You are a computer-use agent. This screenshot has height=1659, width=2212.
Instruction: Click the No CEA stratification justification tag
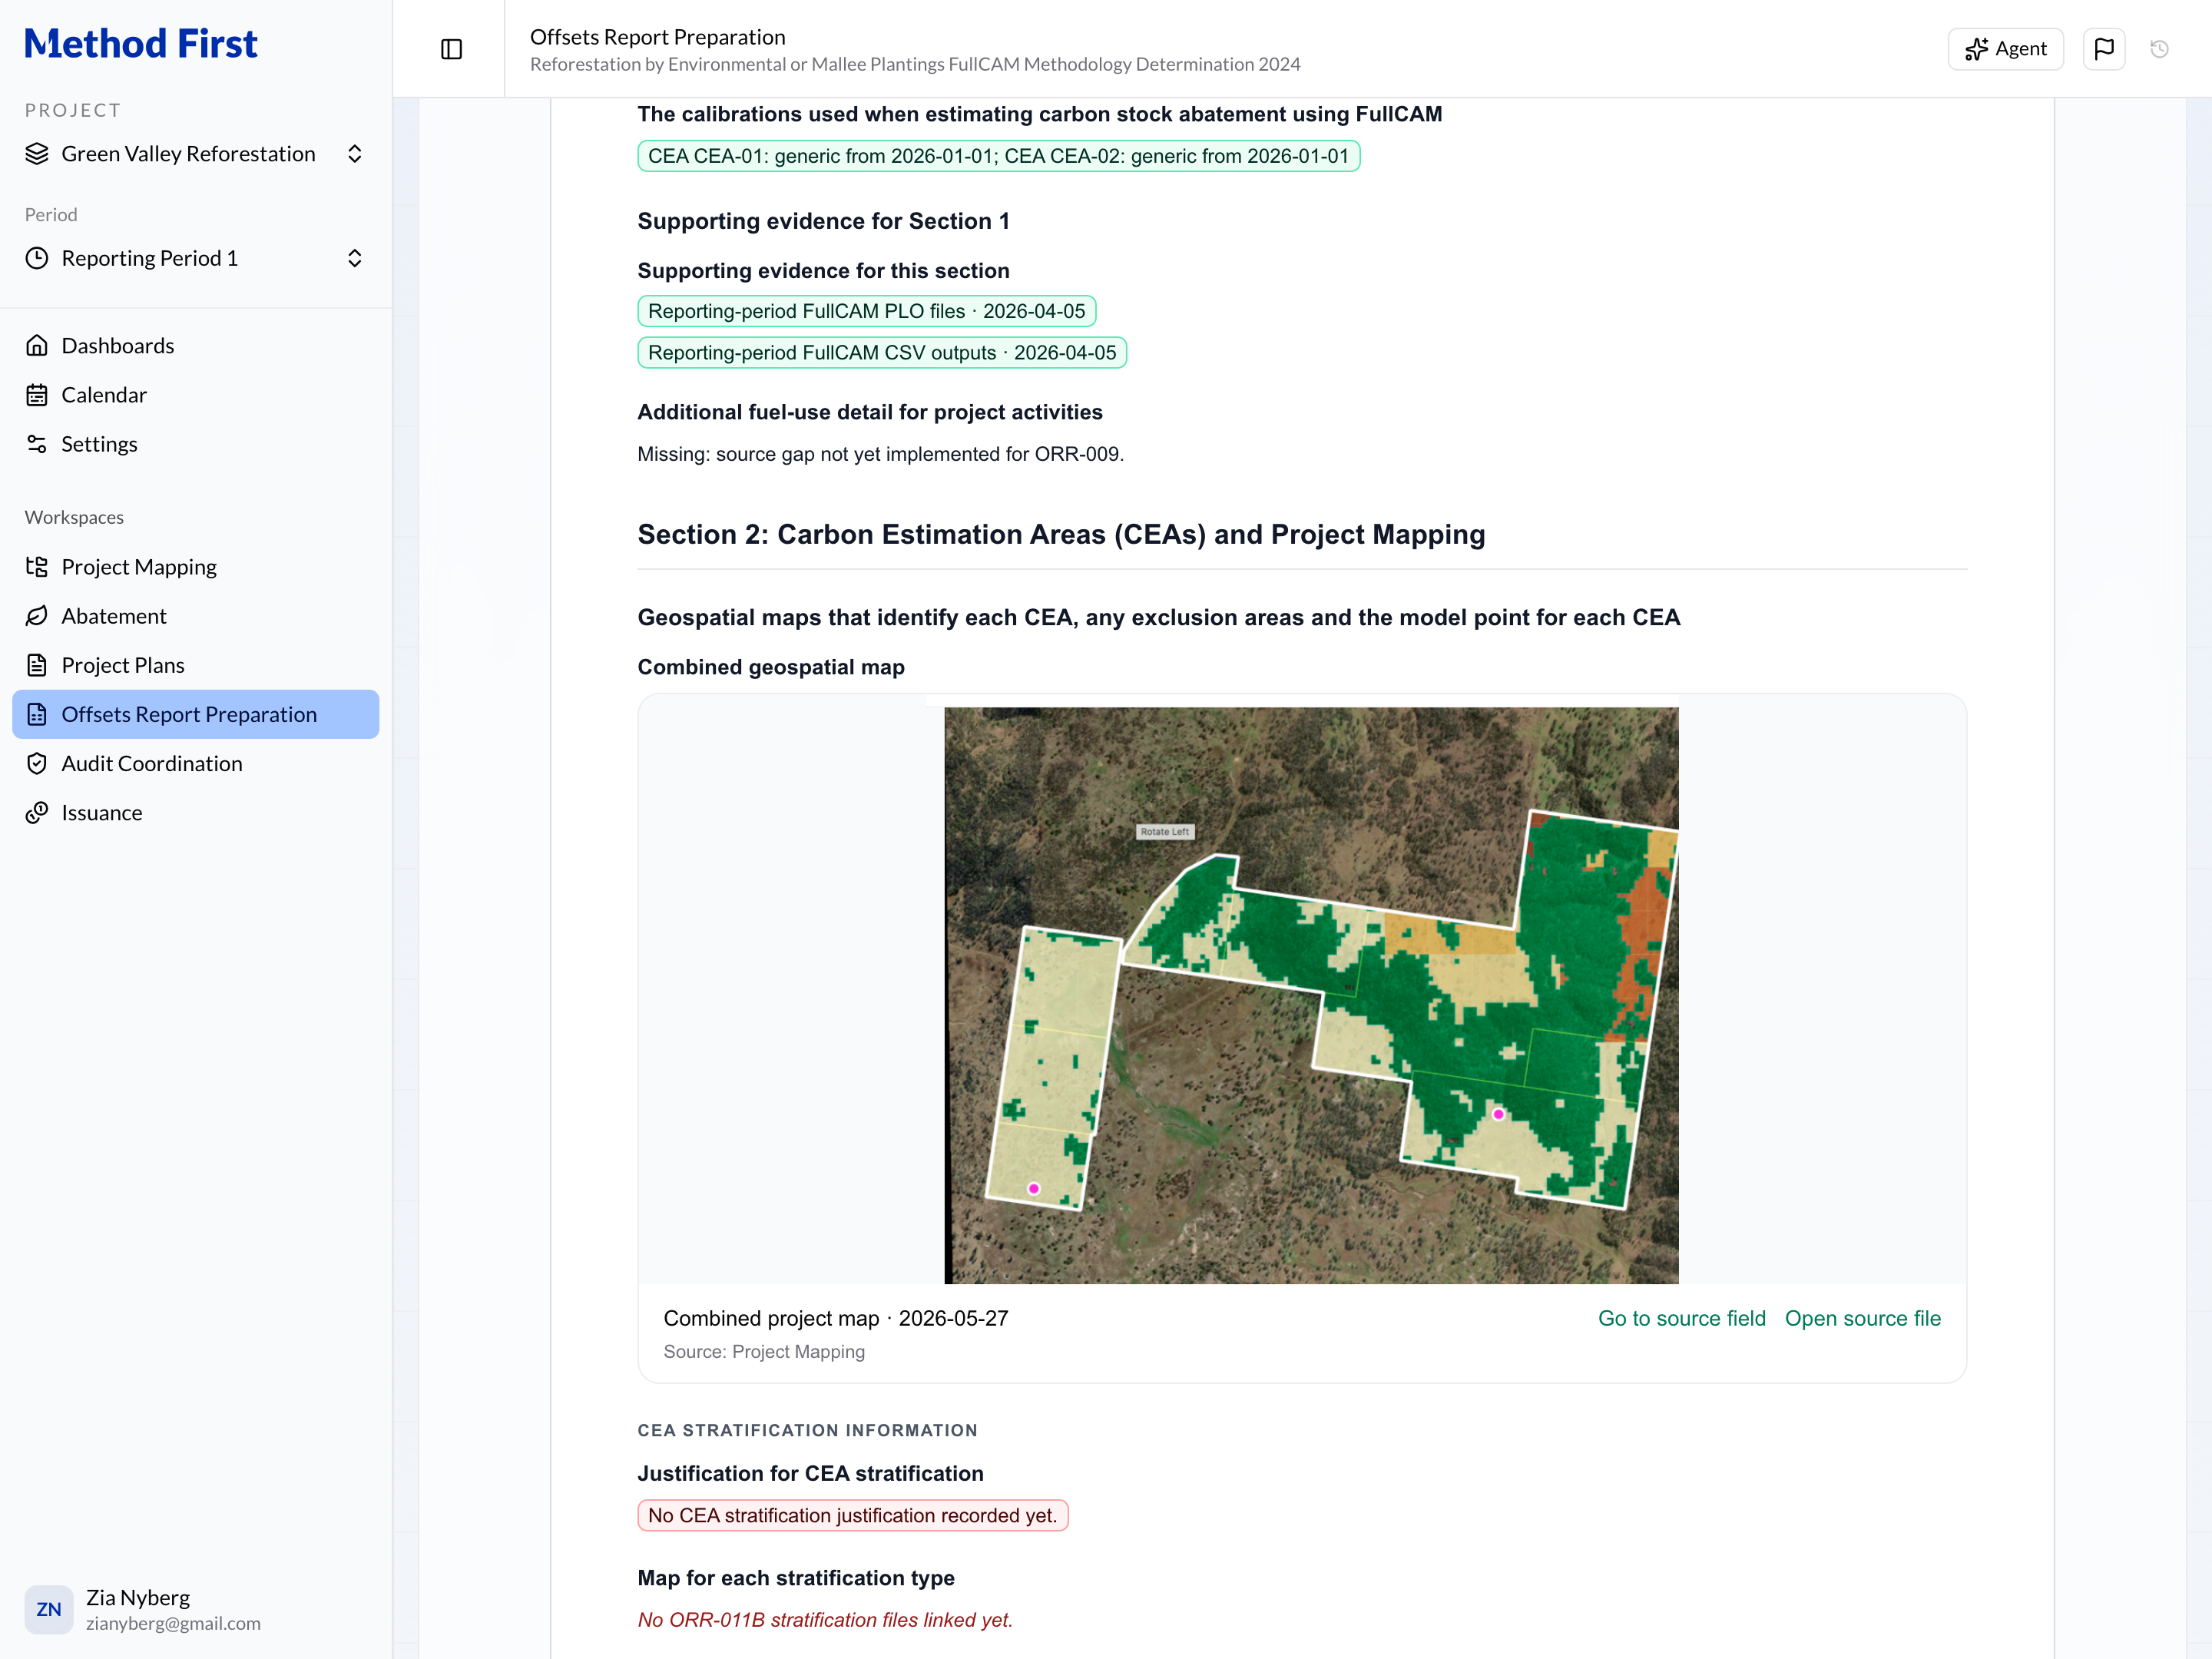tap(852, 1515)
